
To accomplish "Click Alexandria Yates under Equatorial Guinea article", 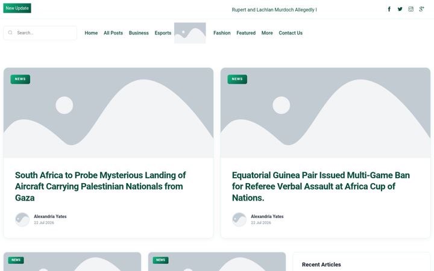I will tap(267, 217).
